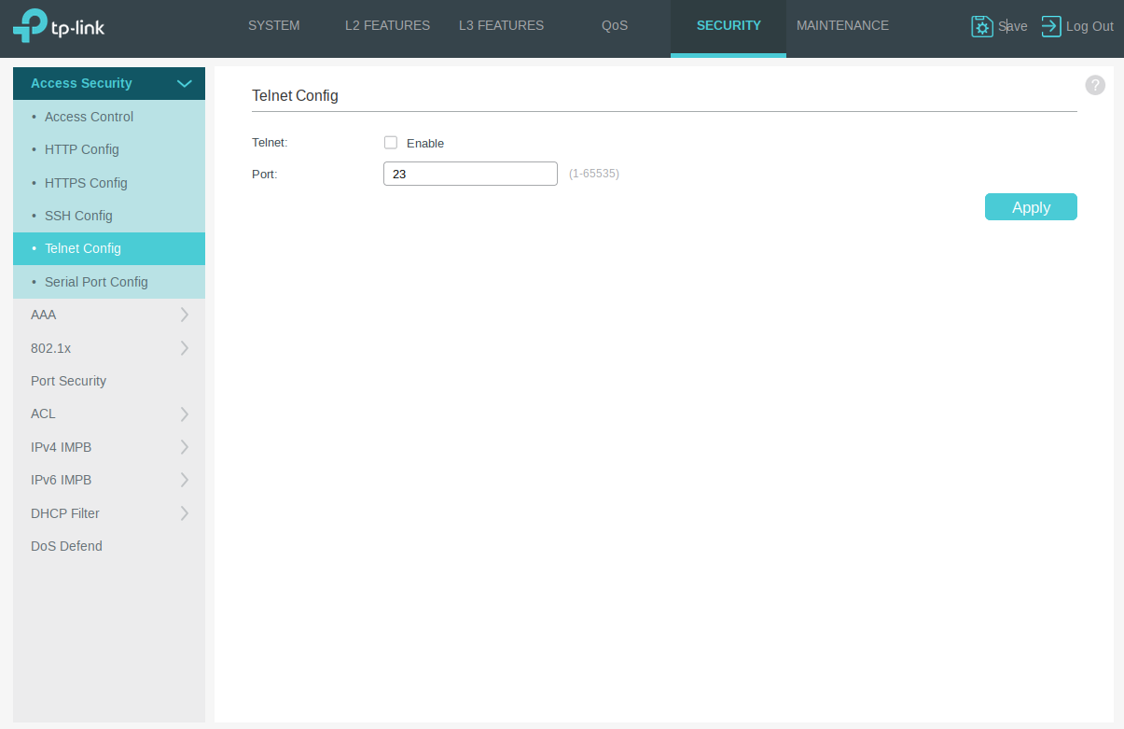The image size is (1124, 729).
Task: Expand the 802.1x menu chevron
Action: coord(185,348)
